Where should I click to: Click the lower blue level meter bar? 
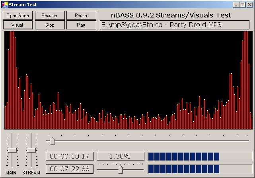point(200,169)
